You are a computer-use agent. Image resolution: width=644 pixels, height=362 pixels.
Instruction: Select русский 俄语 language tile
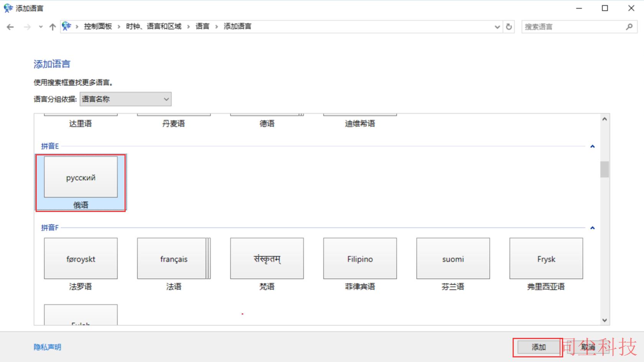80,183
